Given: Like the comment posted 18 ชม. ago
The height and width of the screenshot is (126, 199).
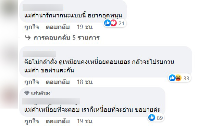Looking at the screenshot, I should point(32,82).
